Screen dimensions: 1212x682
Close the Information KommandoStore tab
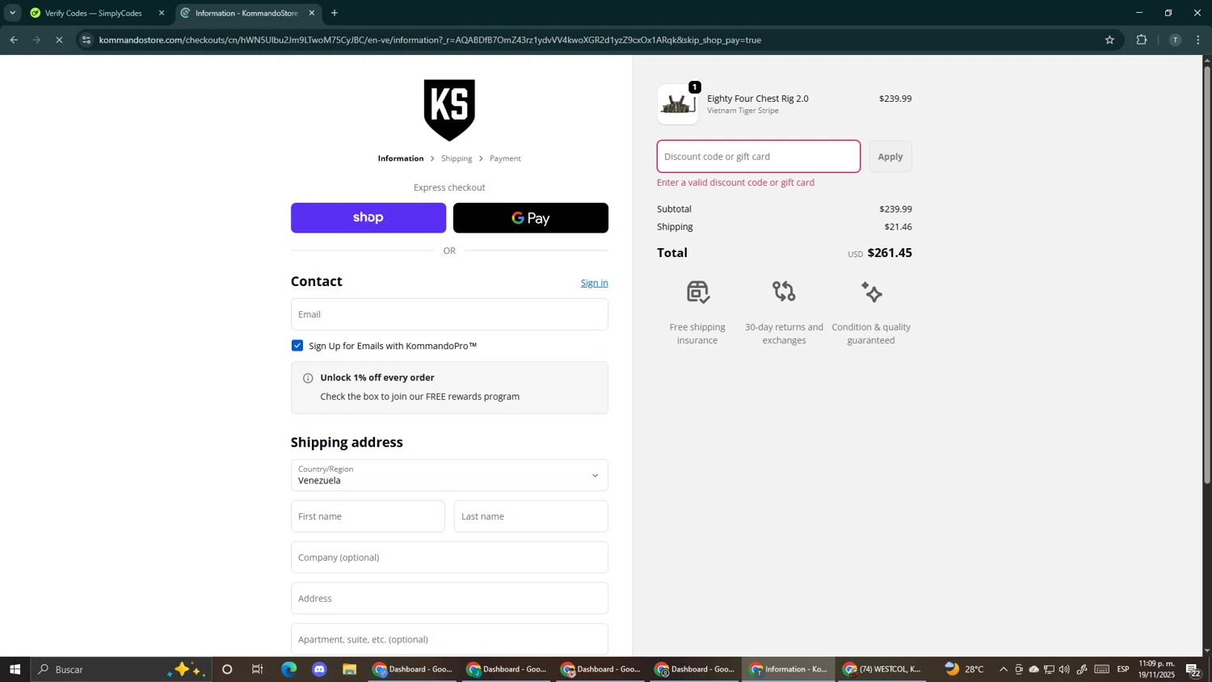(x=312, y=13)
